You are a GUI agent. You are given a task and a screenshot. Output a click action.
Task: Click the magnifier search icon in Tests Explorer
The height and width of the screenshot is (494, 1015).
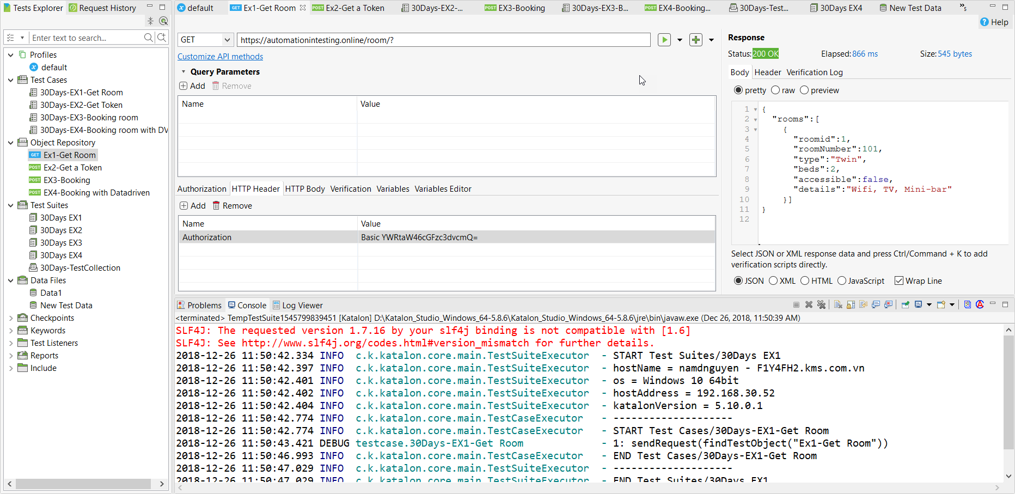pos(148,38)
